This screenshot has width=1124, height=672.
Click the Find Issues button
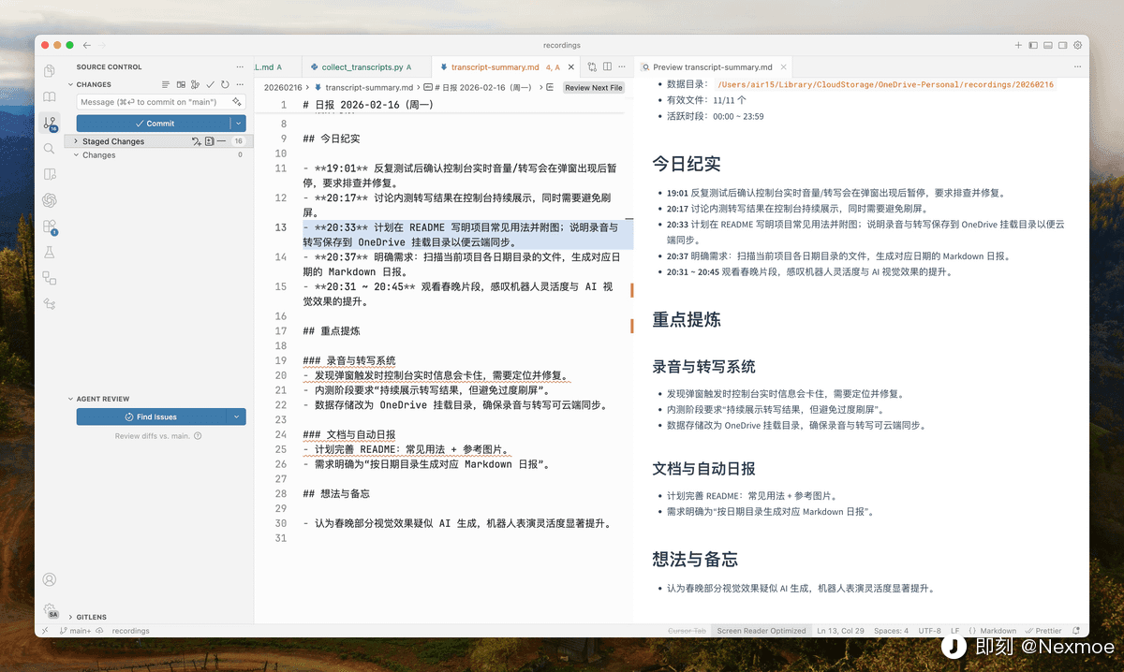(x=154, y=416)
